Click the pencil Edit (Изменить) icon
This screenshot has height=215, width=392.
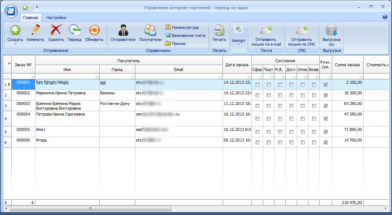pyautogui.click(x=35, y=31)
